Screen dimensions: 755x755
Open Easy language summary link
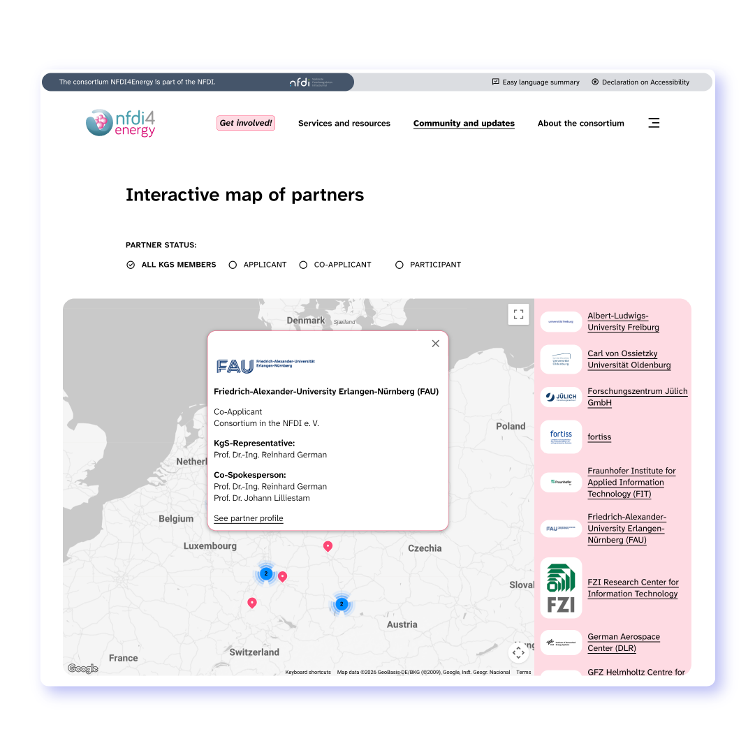coord(536,82)
